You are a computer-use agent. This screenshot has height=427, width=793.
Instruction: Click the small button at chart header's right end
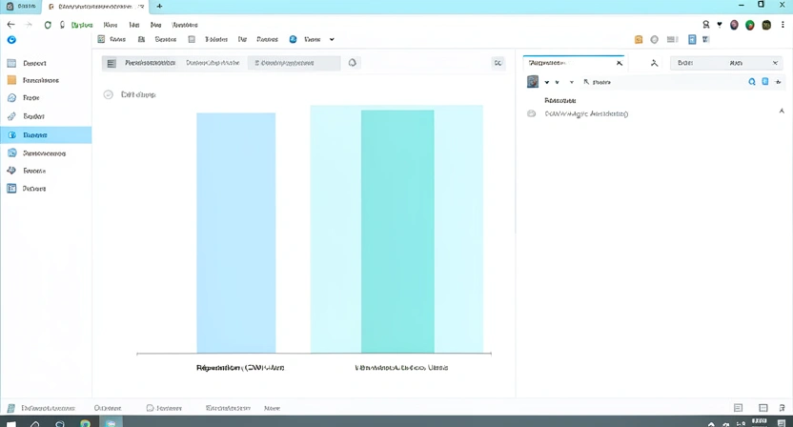(x=498, y=63)
